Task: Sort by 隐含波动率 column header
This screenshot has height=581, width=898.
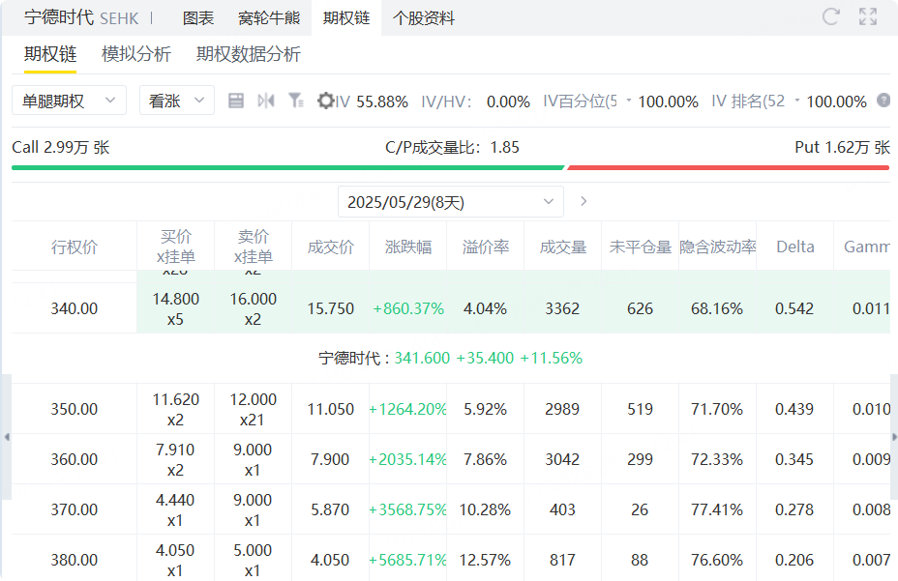Action: coord(718,247)
